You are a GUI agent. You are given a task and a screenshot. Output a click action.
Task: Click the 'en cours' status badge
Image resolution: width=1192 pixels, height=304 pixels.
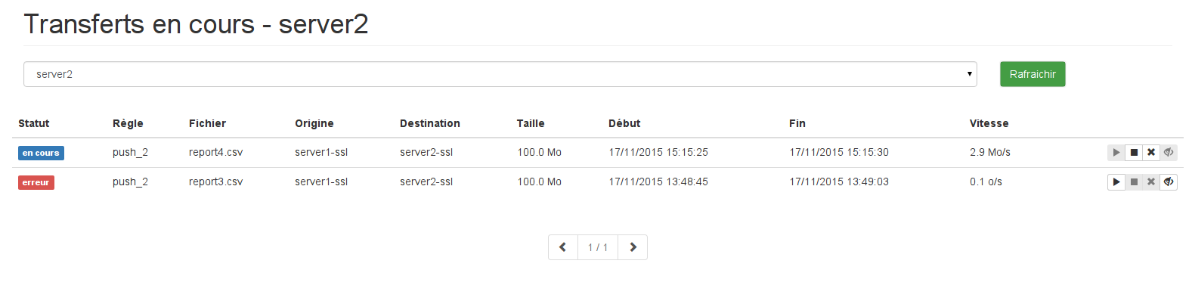[x=41, y=153]
